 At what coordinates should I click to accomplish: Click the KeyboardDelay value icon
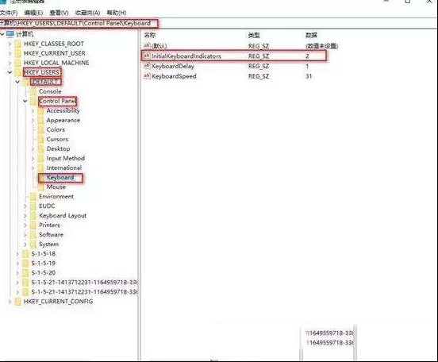pos(147,66)
